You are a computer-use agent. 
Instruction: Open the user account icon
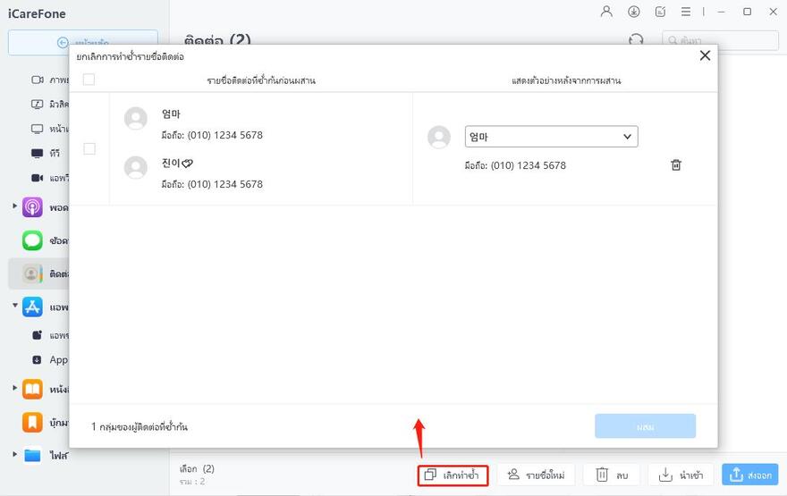[x=606, y=12]
